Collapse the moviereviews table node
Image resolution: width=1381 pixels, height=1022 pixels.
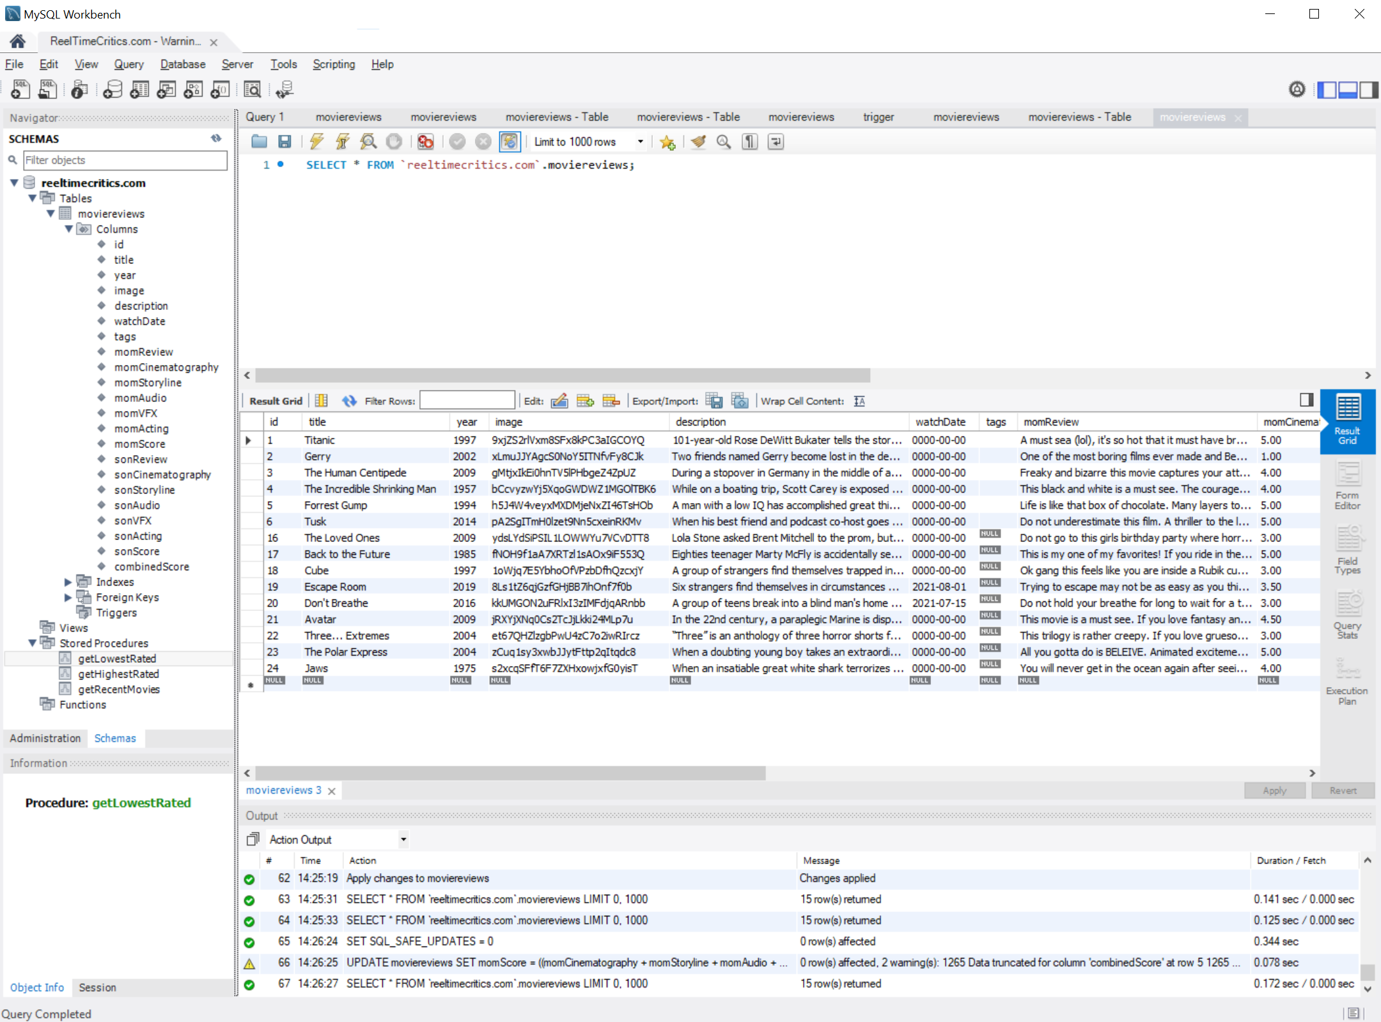point(51,213)
